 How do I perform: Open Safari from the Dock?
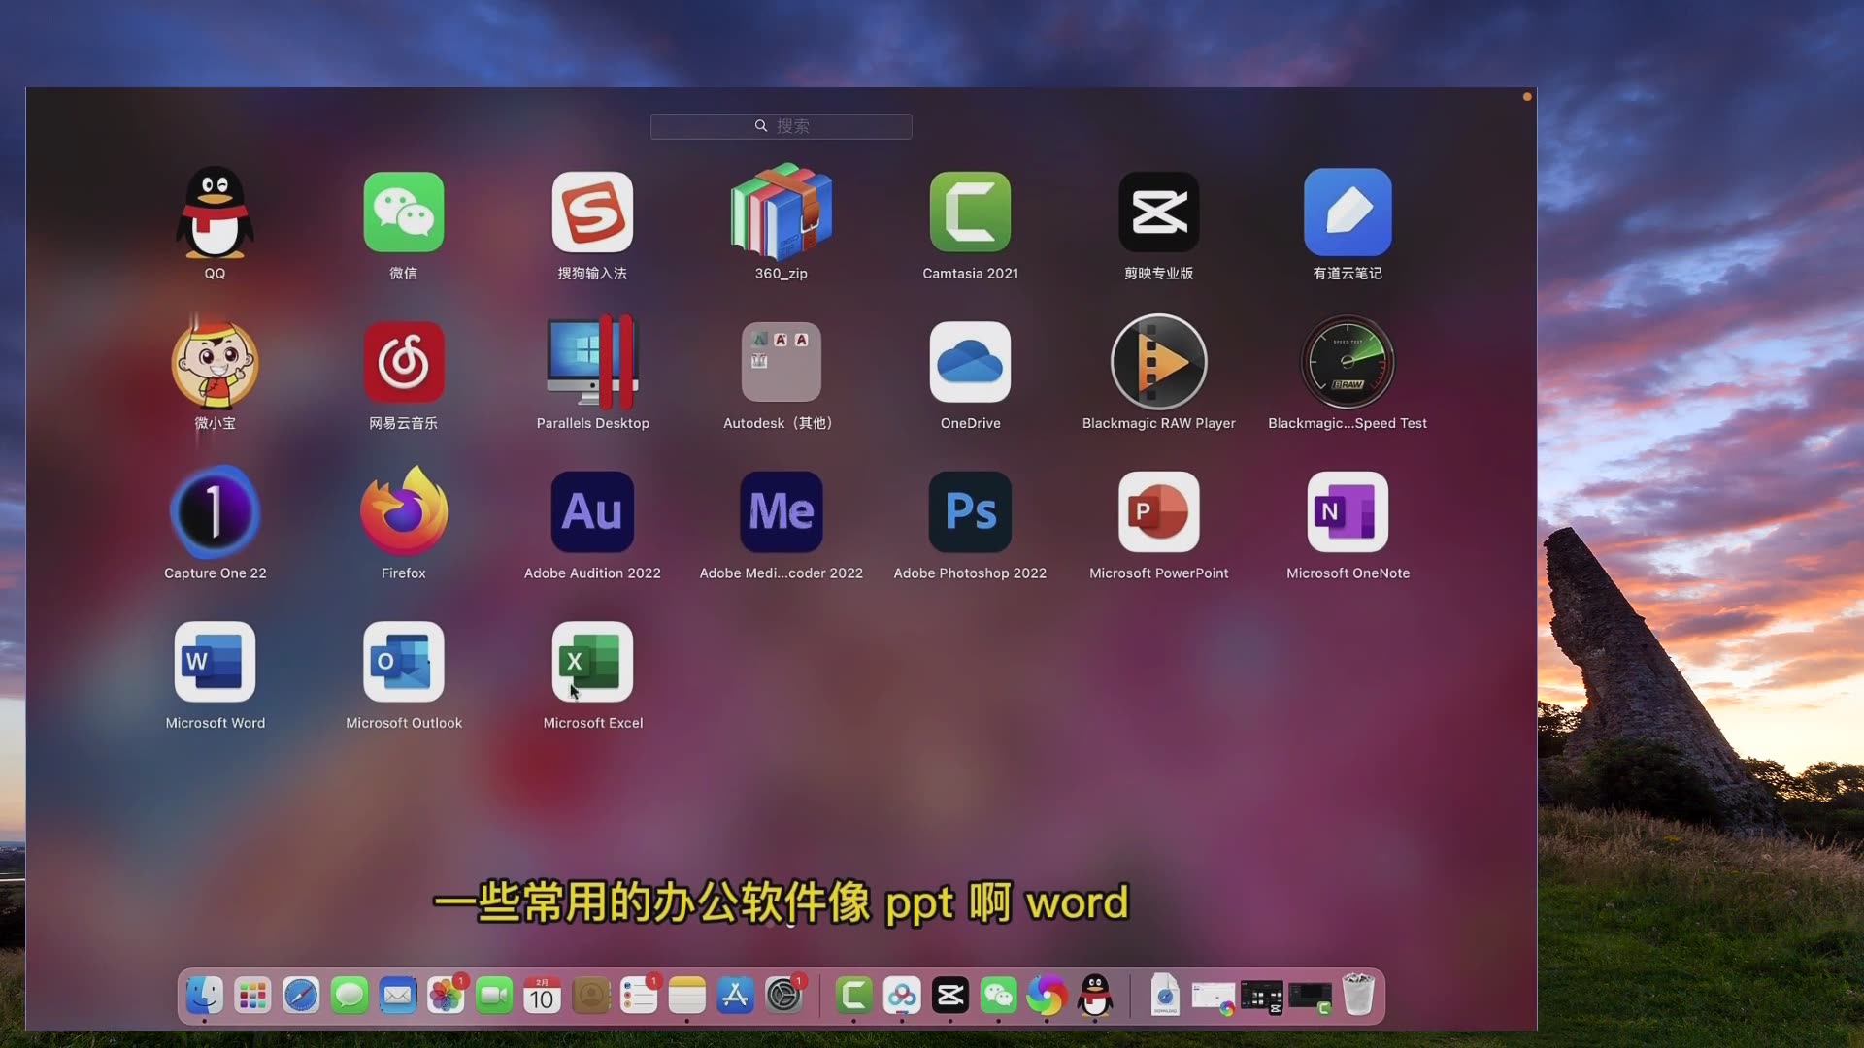coord(301,996)
